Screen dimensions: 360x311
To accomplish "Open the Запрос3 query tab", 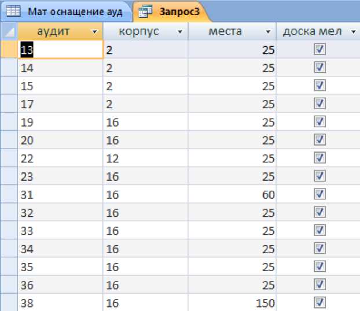I will click(x=172, y=12).
